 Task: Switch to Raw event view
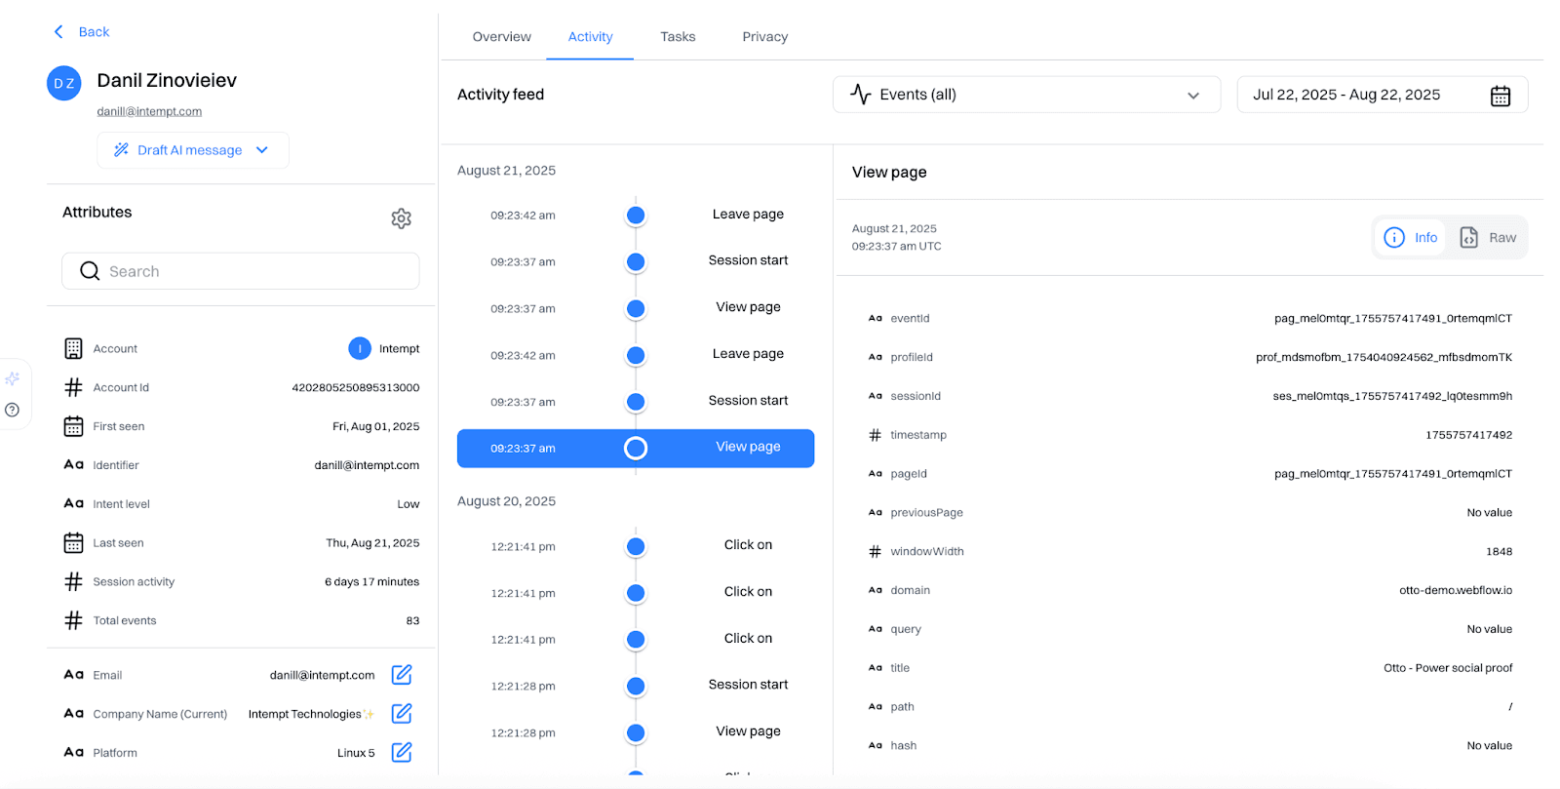tap(1488, 238)
